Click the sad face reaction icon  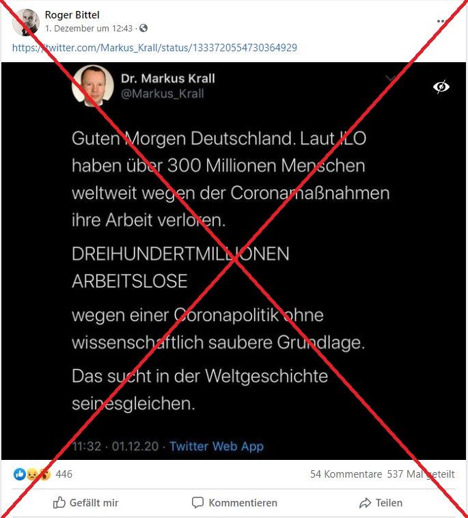pyautogui.click(x=31, y=474)
